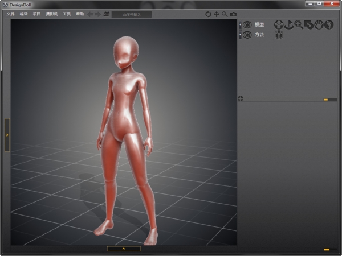Toggle visibility of the 模型 item
This screenshot has height=256, width=342.
pos(247,24)
